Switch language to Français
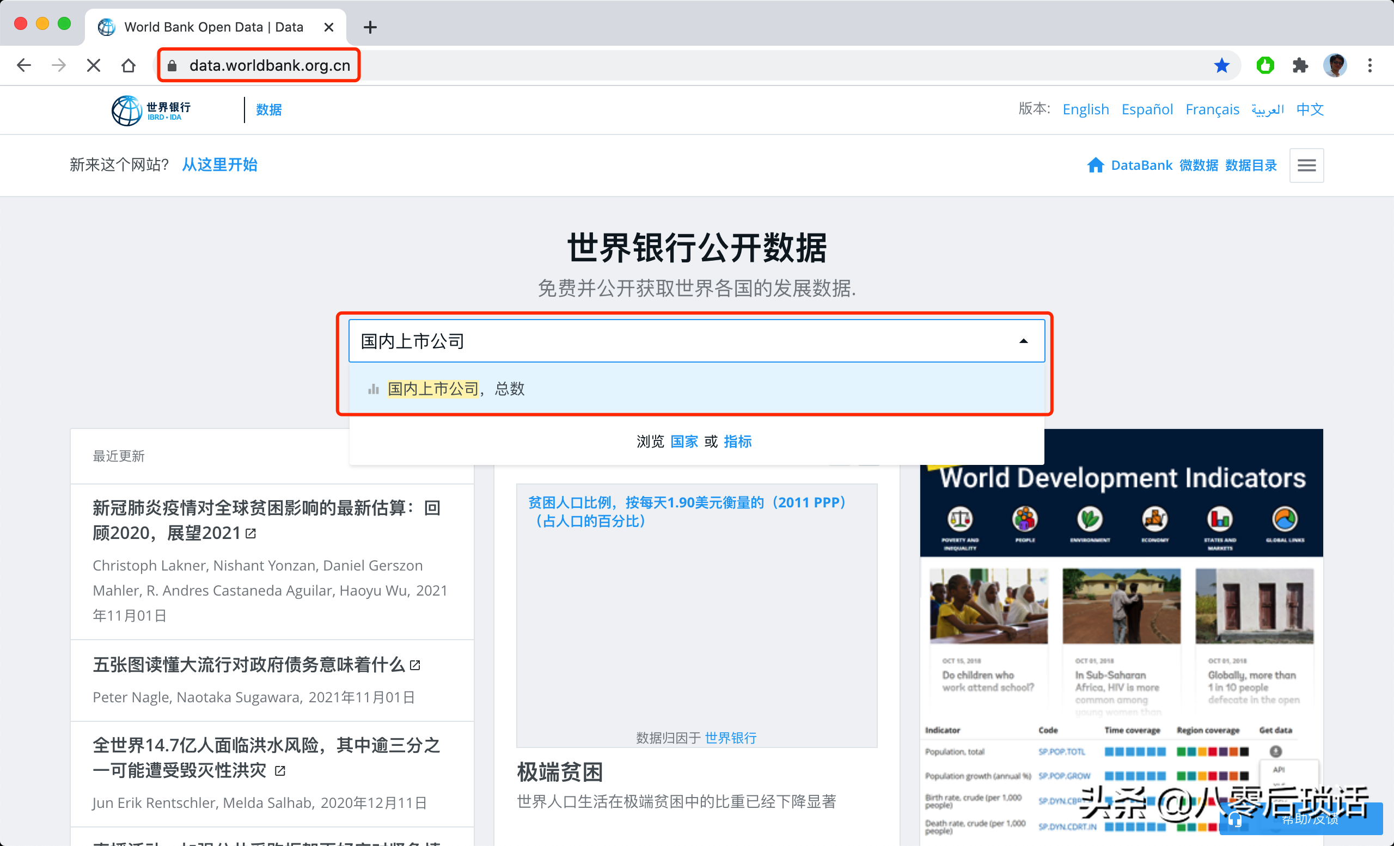The height and width of the screenshot is (846, 1394). pos(1212,109)
